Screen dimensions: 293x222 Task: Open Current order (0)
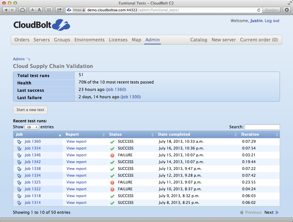[259, 40]
